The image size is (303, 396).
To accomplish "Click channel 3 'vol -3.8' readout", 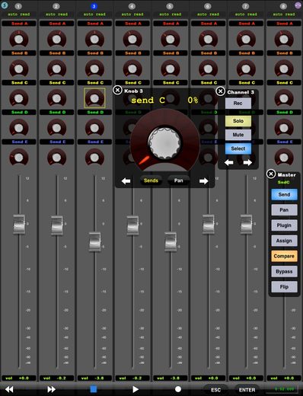I will [94, 378].
